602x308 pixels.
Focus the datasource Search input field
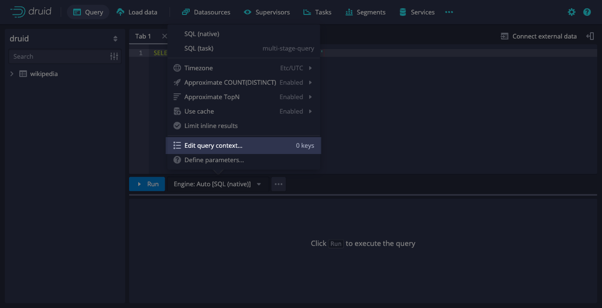click(58, 56)
